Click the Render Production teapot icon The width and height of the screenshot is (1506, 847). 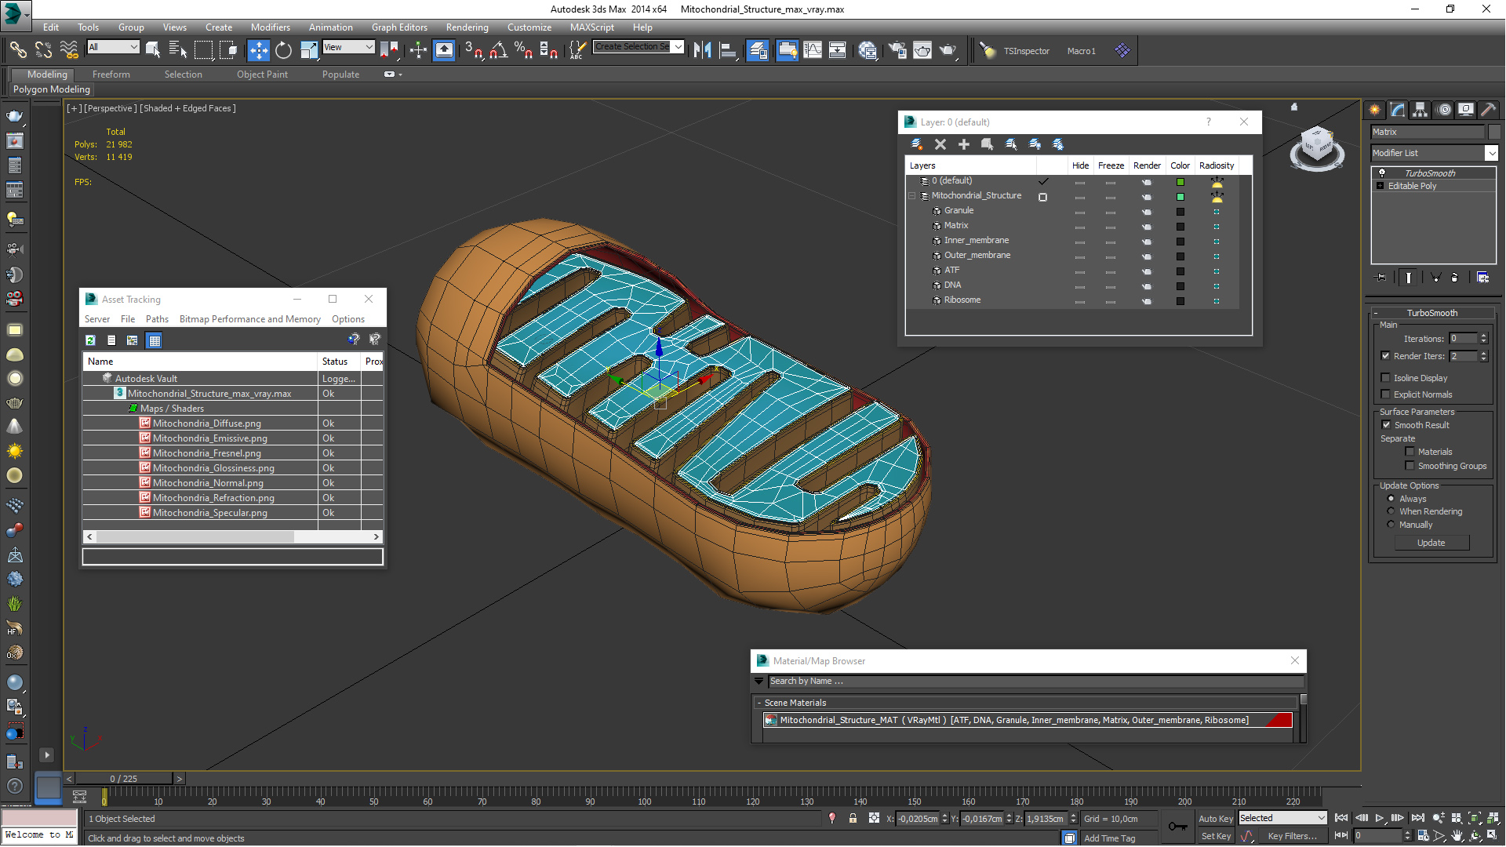[948, 50]
